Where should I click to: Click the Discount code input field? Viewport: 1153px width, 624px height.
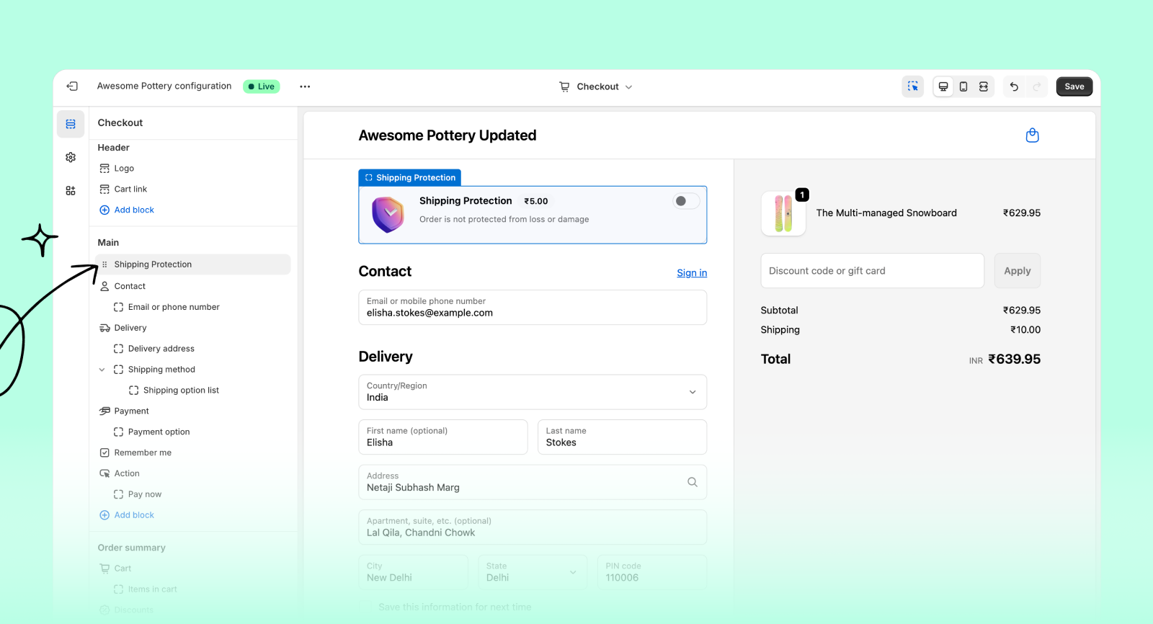(872, 271)
